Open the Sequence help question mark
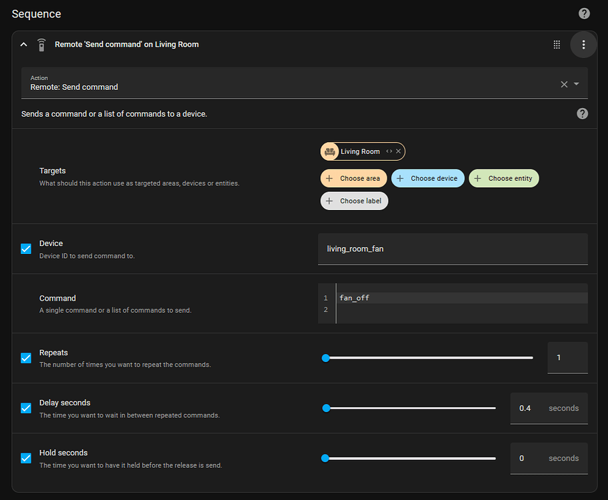 (x=584, y=13)
